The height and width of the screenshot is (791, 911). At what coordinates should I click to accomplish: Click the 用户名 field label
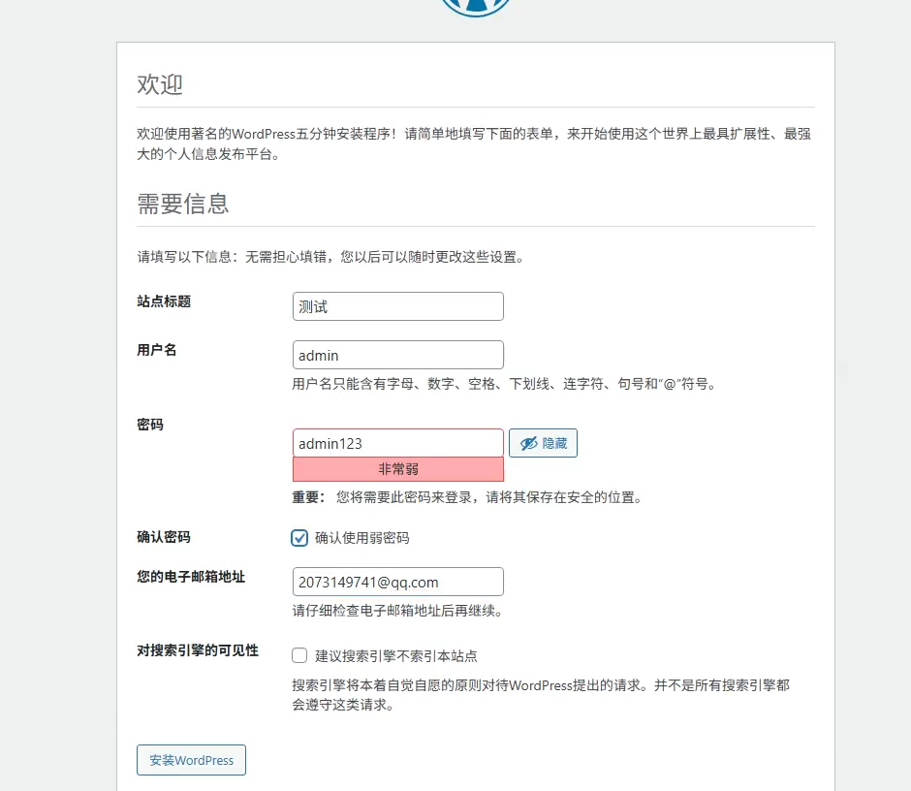point(157,350)
